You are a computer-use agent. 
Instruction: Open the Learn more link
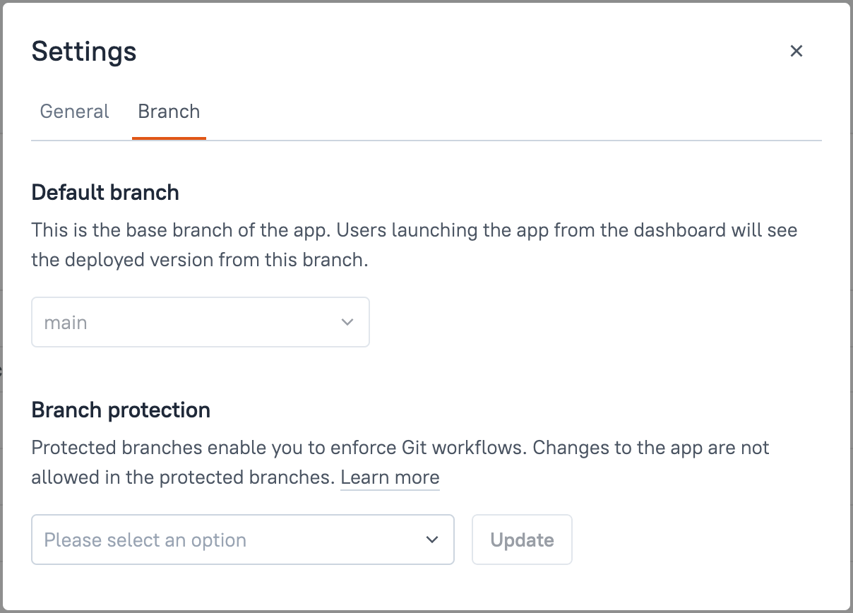pyautogui.click(x=390, y=477)
